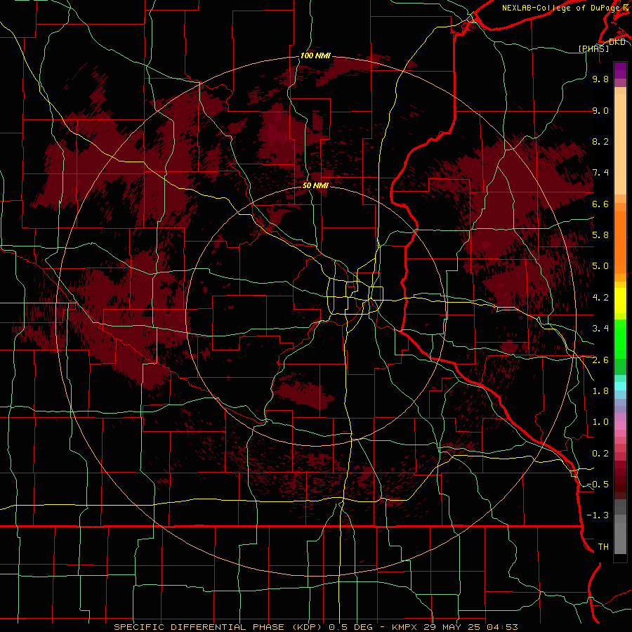Click the pink segment of the color bar
The width and height of the screenshot is (632, 632).
(620, 426)
